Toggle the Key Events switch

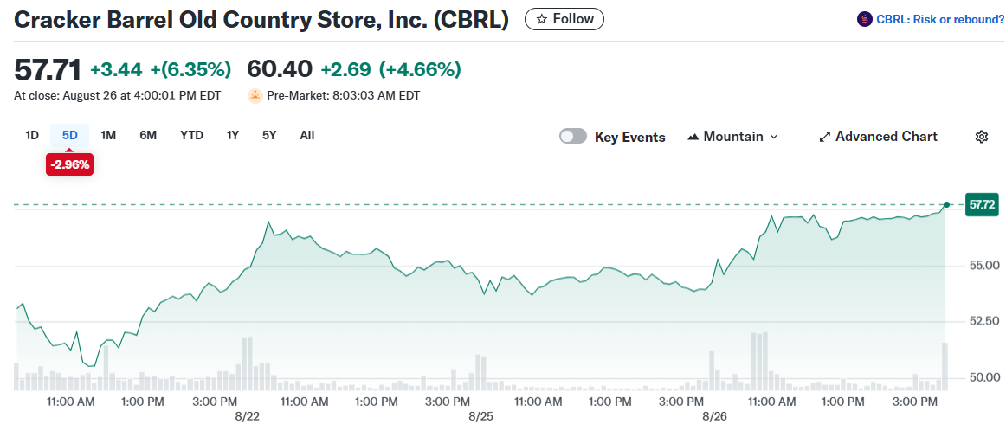coord(573,137)
